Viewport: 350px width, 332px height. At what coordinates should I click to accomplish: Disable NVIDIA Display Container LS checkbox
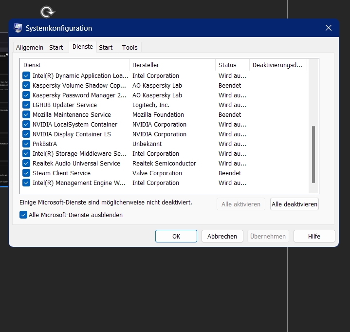point(26,134)
